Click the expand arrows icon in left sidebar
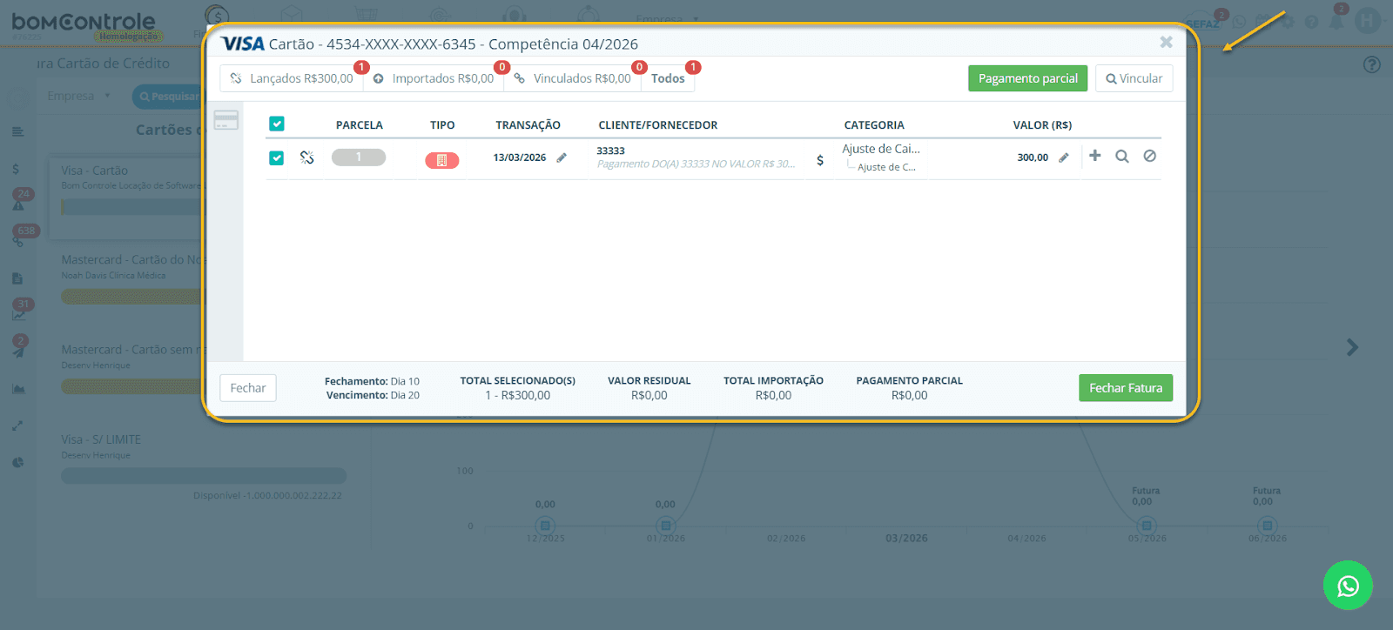This screenshot has height=630, width=1393. pyautogui.click(x=17, y=426)
